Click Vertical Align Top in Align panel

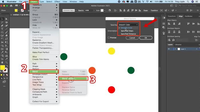[188, 24]
